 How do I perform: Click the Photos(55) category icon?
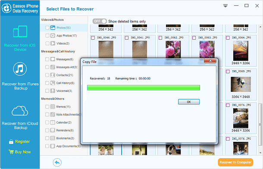click(53, 28)
